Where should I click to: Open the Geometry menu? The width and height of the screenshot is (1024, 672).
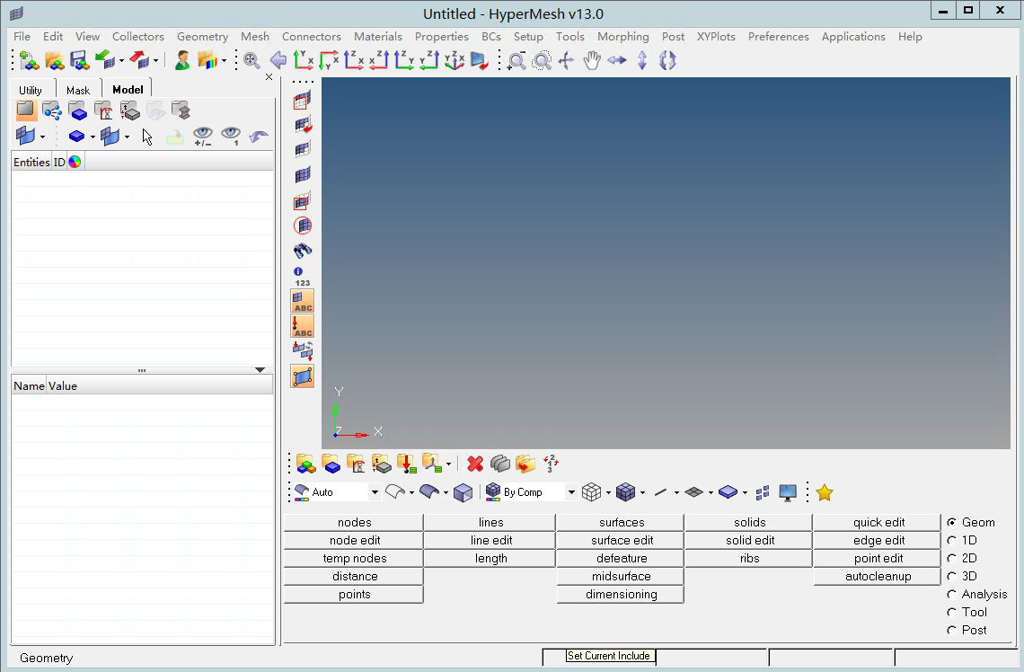coord(202,37)
